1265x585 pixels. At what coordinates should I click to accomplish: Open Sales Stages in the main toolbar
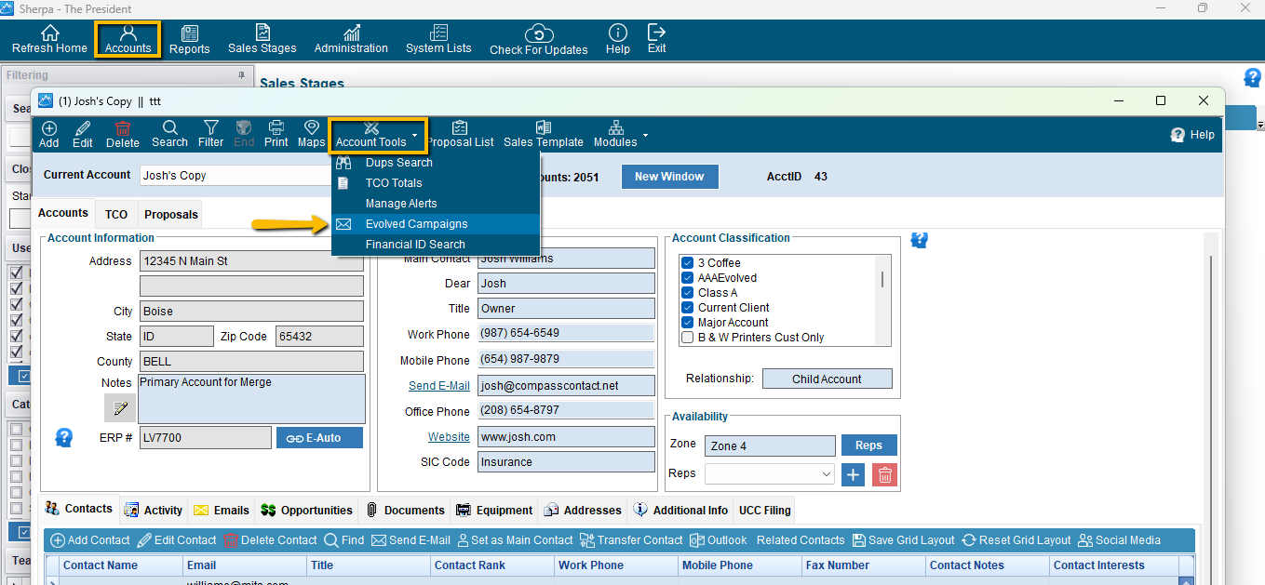[262, 39]
